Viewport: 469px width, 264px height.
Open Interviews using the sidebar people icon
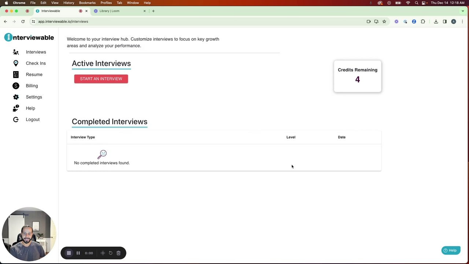tap(16, 52)
